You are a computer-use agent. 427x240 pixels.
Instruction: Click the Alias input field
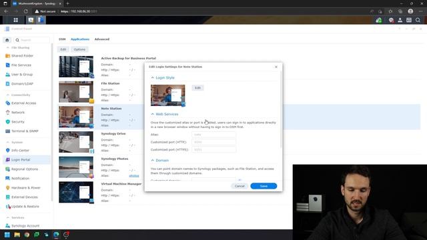213,135
